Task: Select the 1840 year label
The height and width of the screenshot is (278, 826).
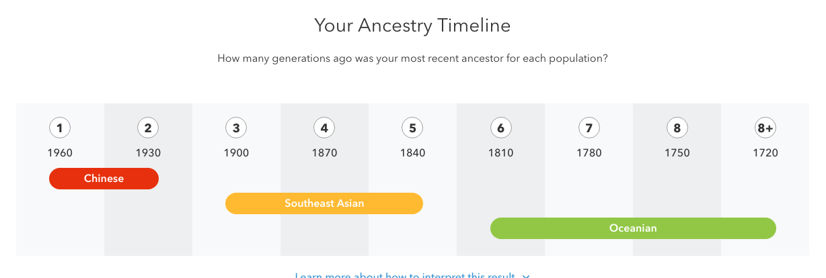Action: (412, 153)
